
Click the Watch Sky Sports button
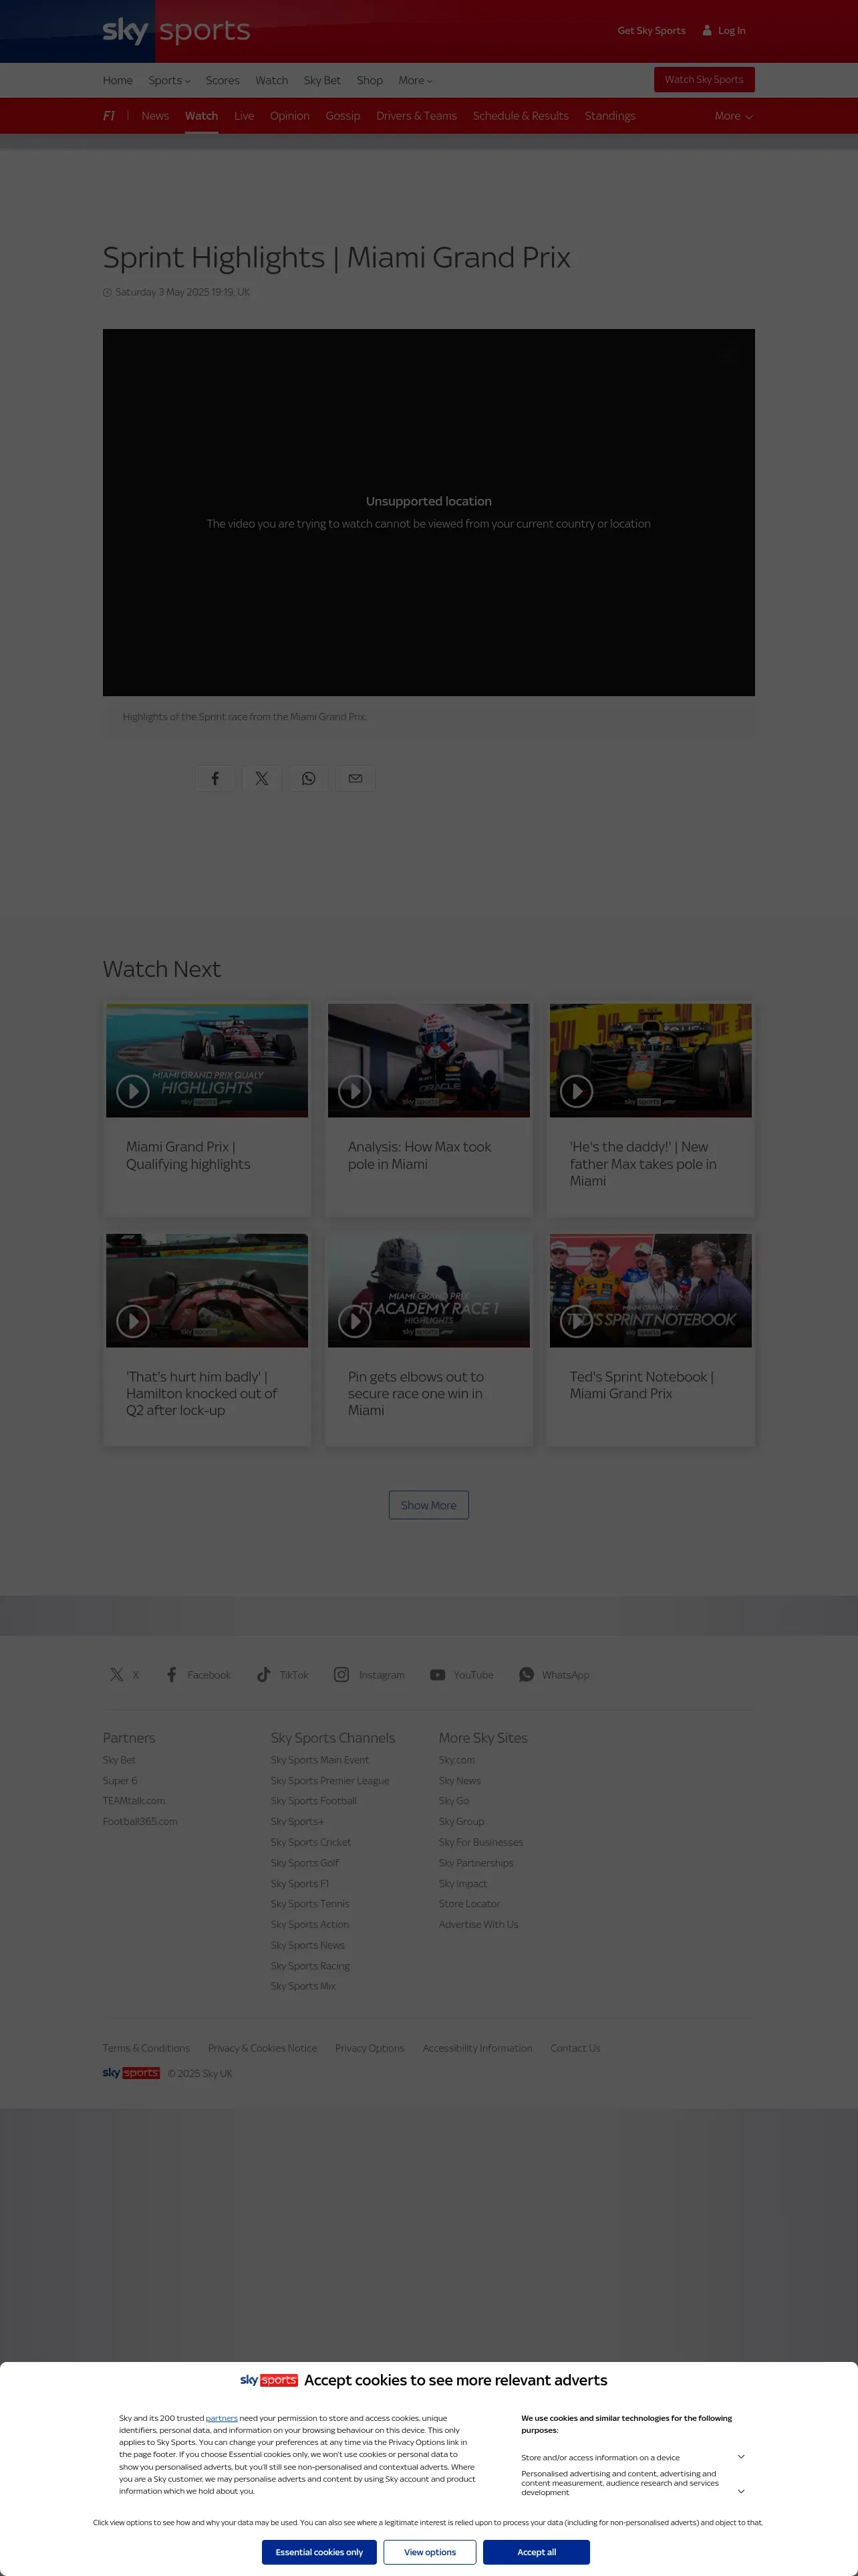[704, 80]
